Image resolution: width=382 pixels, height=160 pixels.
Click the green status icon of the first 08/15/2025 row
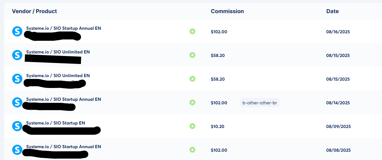pyautogui.click(x=192, y=55)
